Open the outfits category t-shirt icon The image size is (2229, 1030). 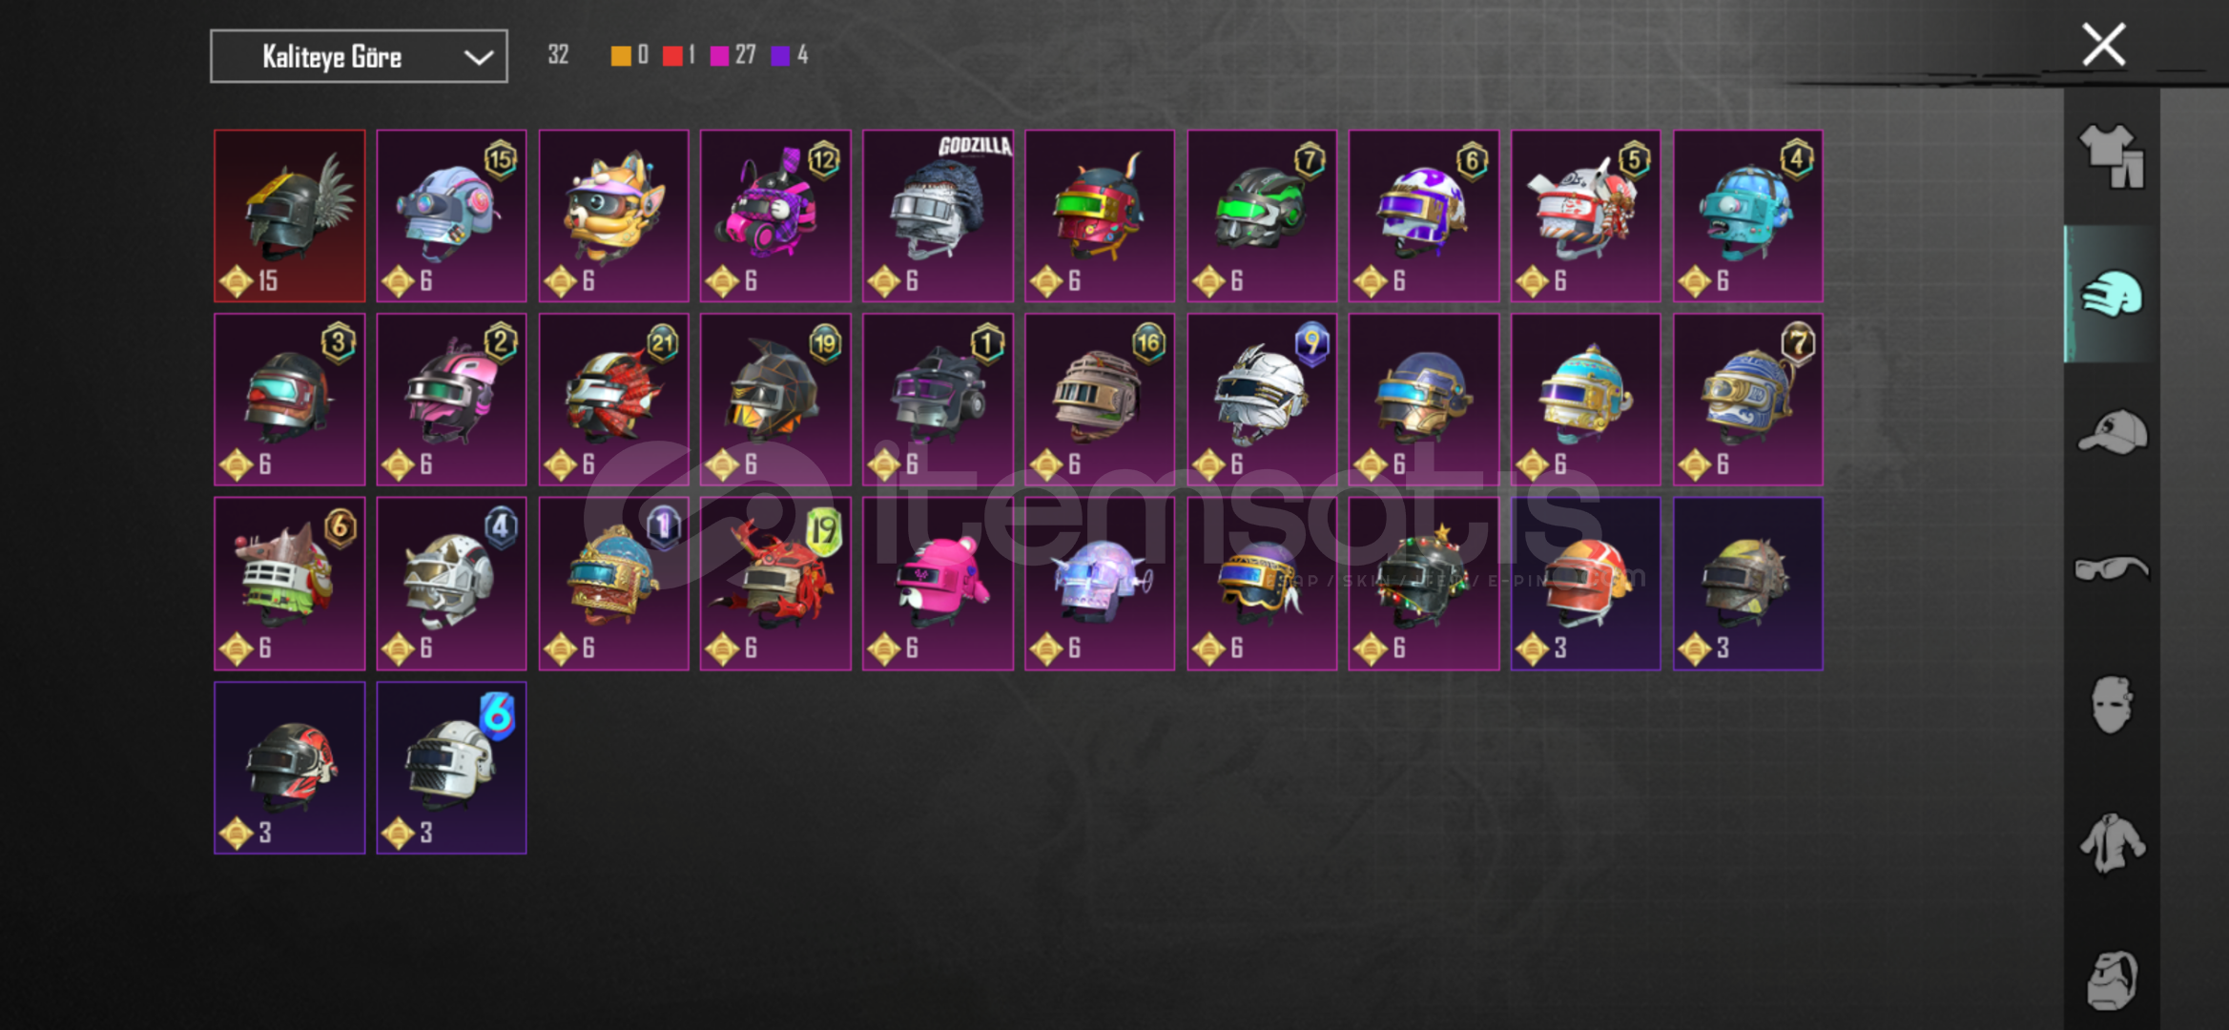pos(2112,156)
